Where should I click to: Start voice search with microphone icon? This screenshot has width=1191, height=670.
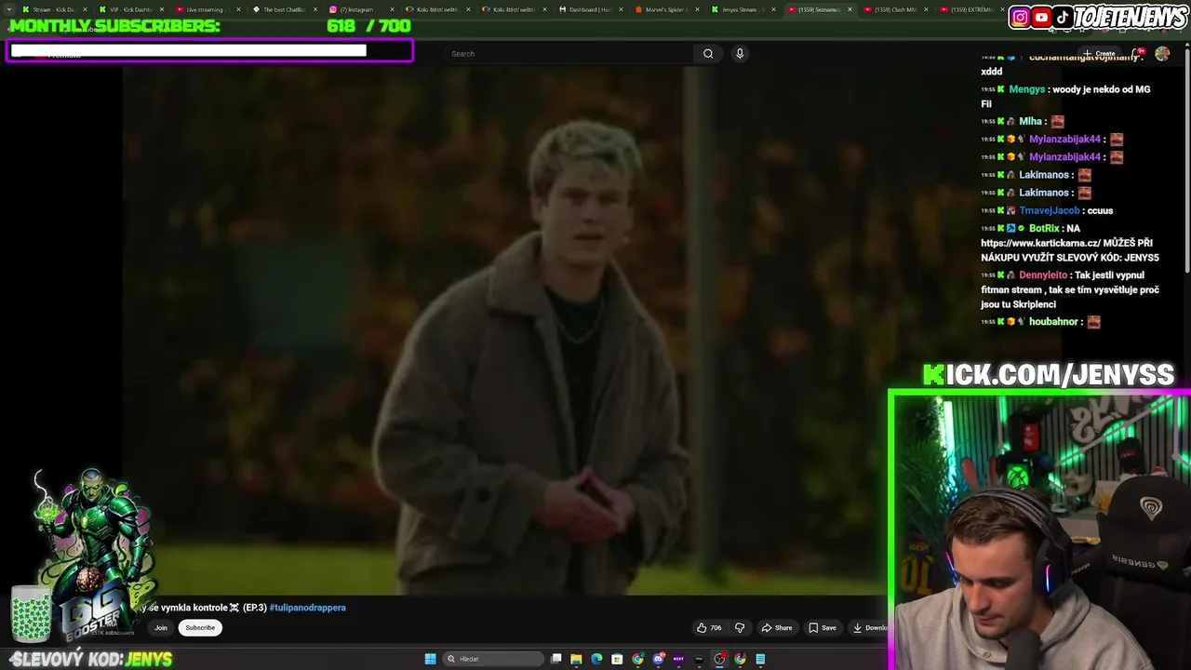740,54
